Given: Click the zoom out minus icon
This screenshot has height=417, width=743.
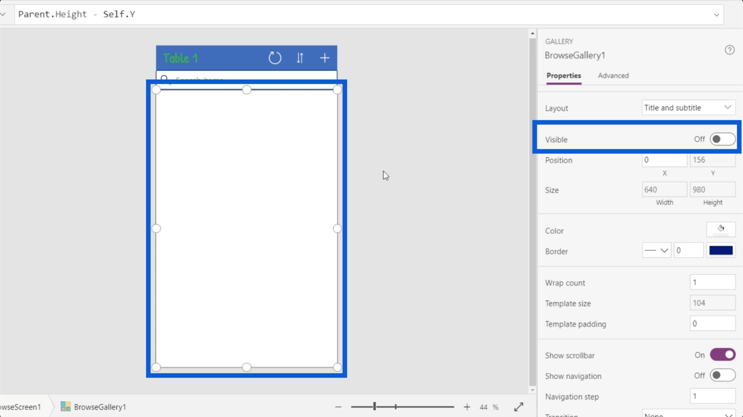Looking at the screenshot, I should (x=338, y=407).
